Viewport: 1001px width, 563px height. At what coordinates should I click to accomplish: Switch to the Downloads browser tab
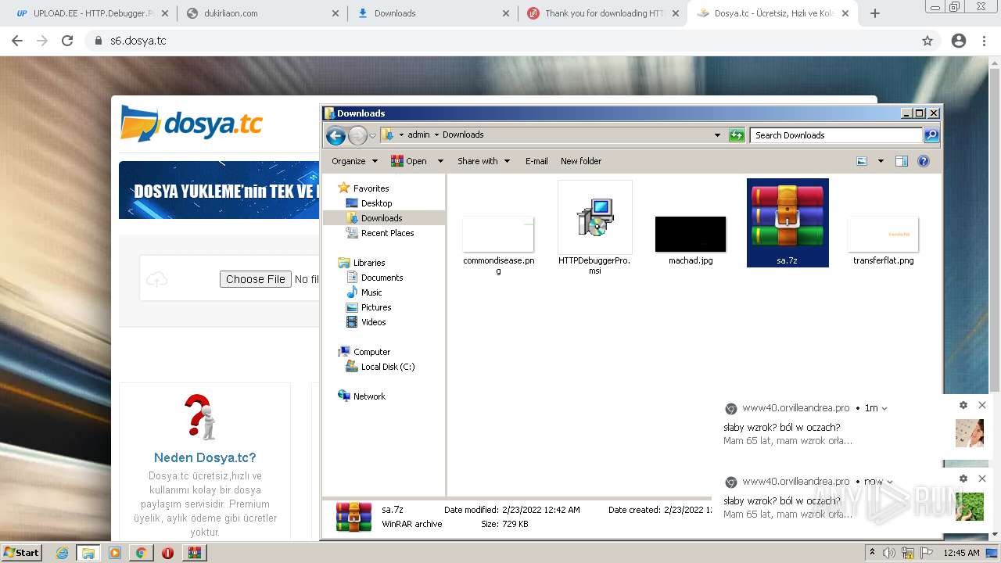coord(432,13)
